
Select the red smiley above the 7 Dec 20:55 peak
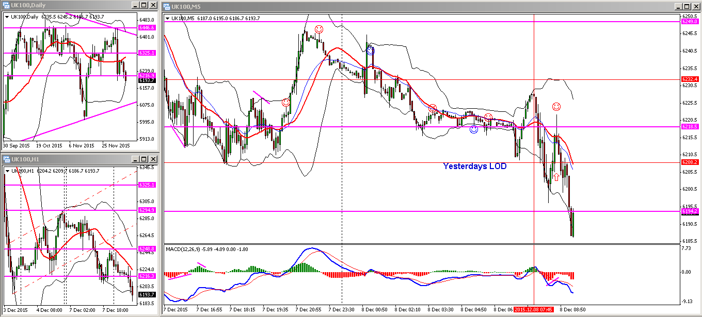(x=319, y=29)
